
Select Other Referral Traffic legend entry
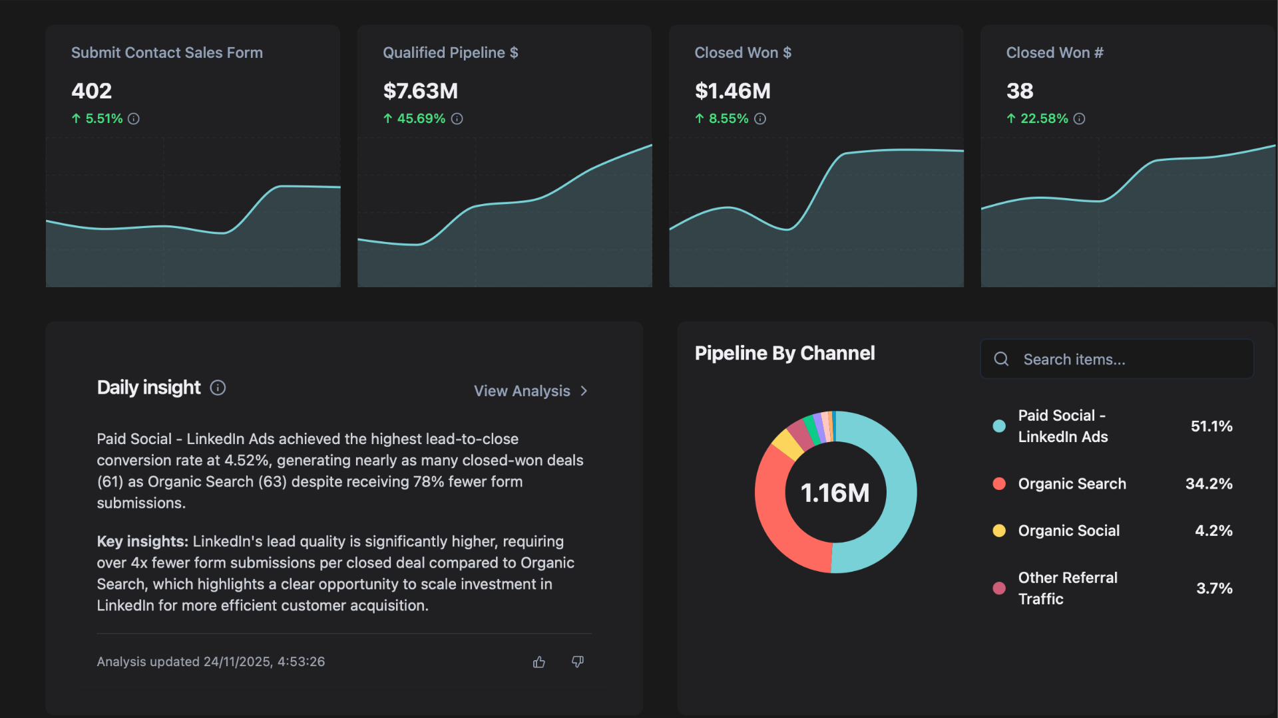(x=1067, y=588)
